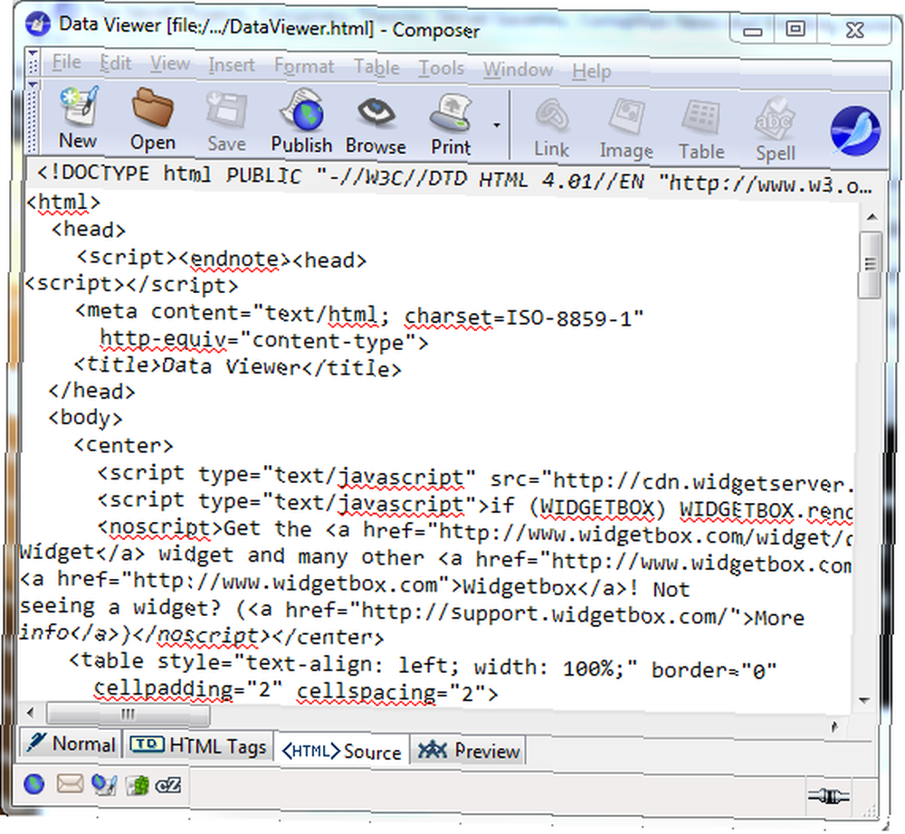
Task: Click the horizontal scrollbar left arrow
Action: coord(31,713)
